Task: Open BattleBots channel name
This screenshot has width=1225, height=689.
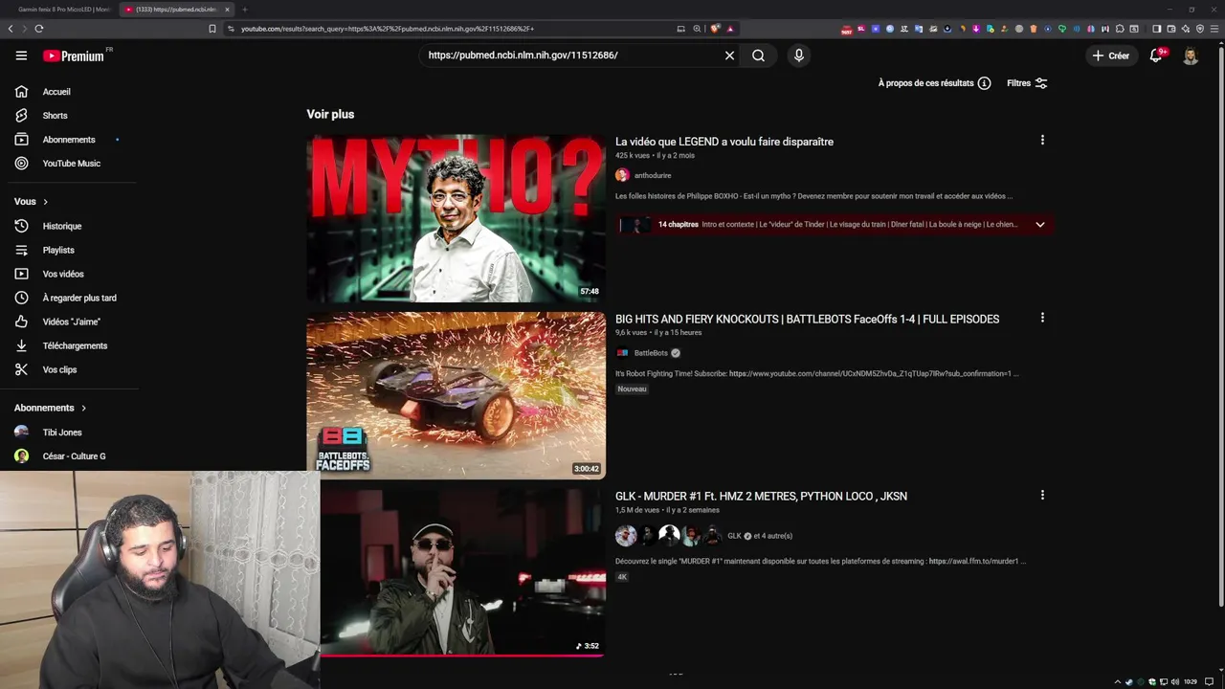Action: (651, 353)
